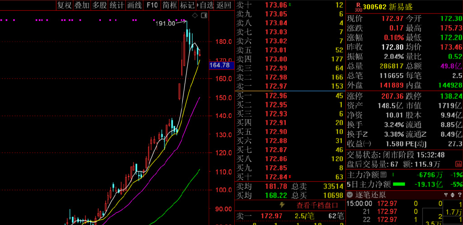Select the 叠加 overlay option
Screen dimensions: 463x225
point(81,5)
